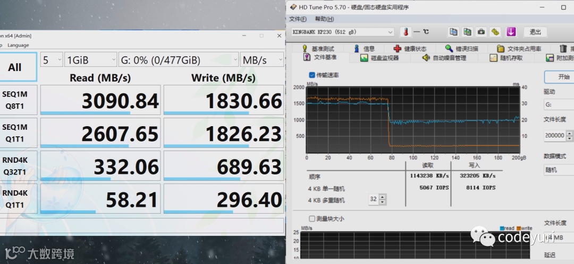Copy text results to clipboard icon
The image size is (574, 264).
[453, 32]
